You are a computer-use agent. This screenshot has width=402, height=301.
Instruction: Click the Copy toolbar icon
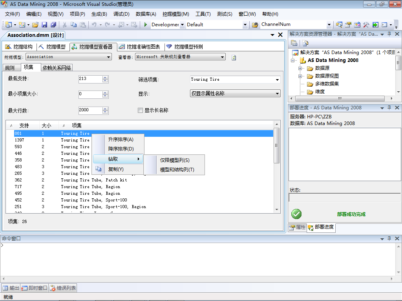pos(73,25)
